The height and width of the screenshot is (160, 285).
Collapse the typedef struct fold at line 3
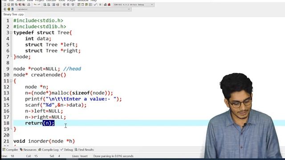point(11,32)
